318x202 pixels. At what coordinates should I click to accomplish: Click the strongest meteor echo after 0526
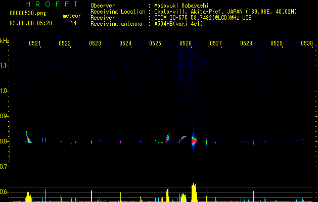(x=194, y=140)
